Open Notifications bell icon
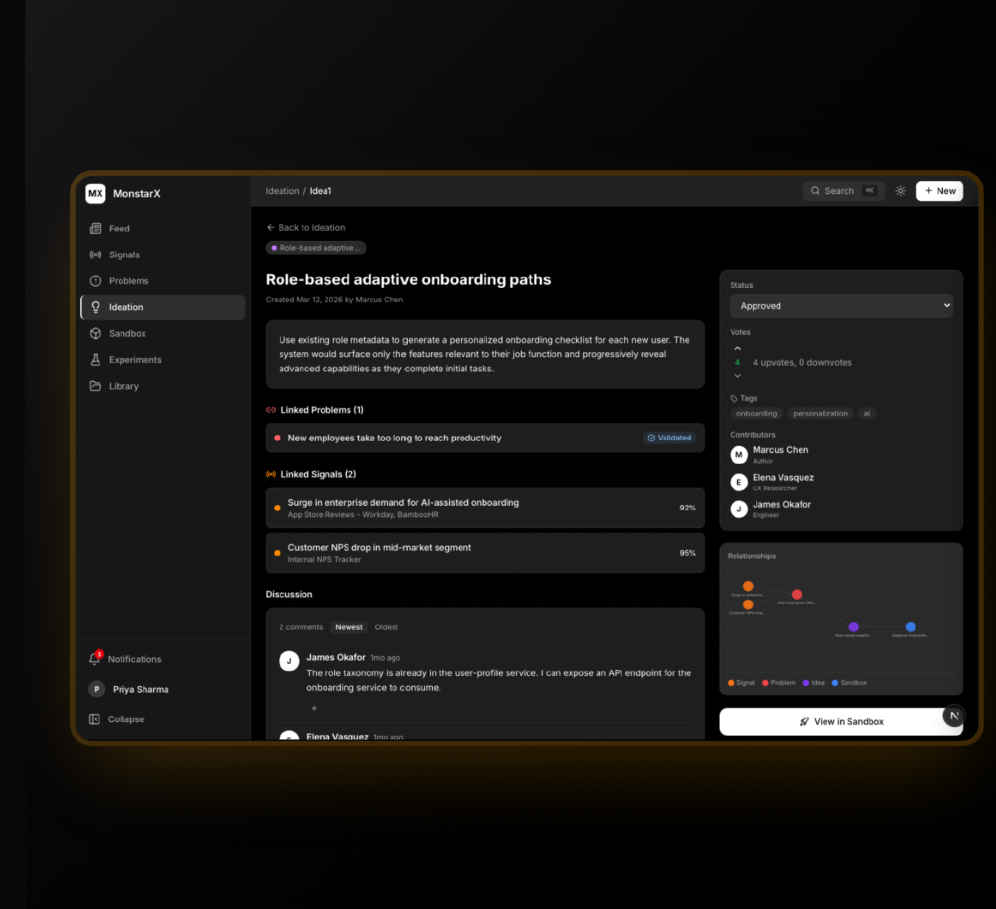Image resolution: width=996 pixels, height=909 pixels. pos(95,659)
